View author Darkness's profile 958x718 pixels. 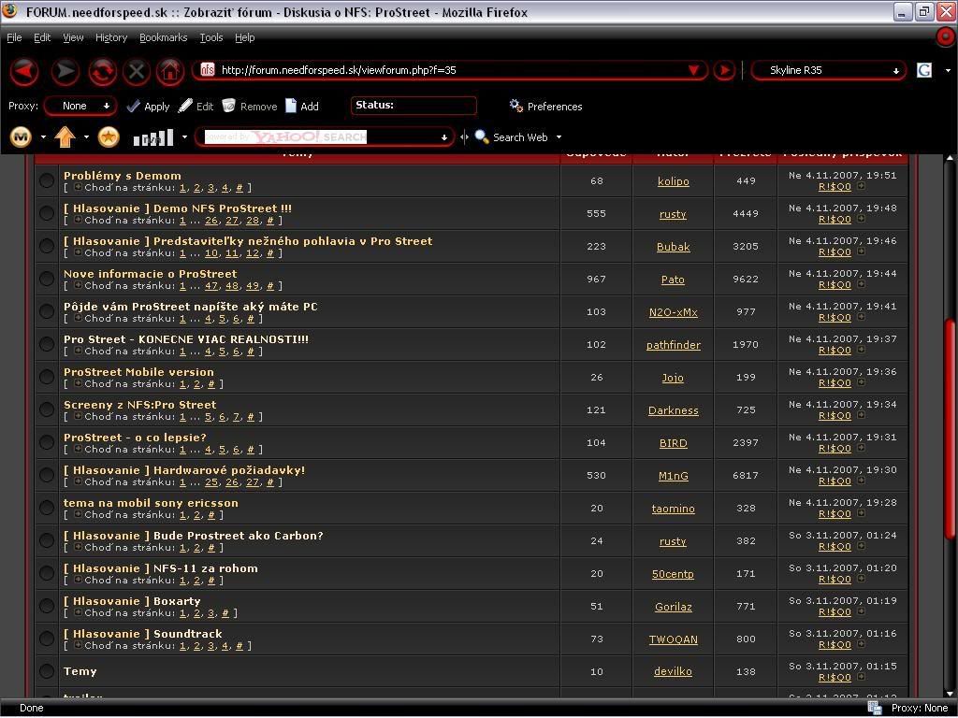point(674,410)
